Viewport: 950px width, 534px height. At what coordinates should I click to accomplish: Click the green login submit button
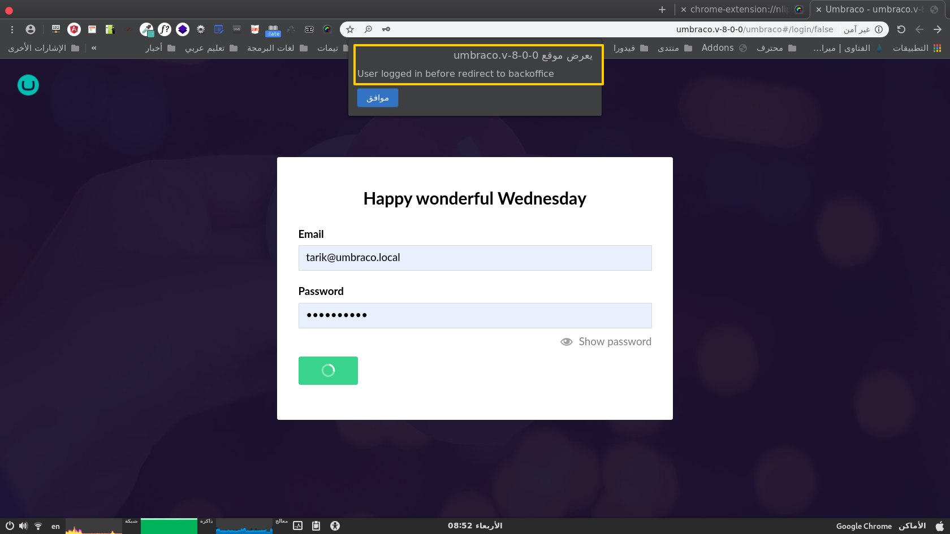click(x=328, y=371)
